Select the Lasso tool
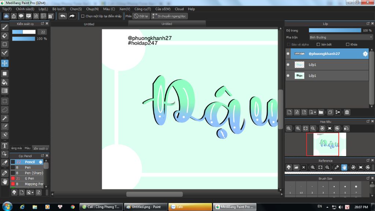This screenshot has width=375, height=211. point(4,110)
